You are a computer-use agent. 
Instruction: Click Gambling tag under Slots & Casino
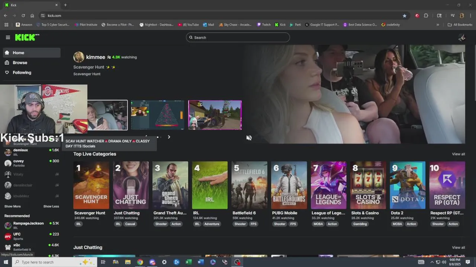click(360, 224)
